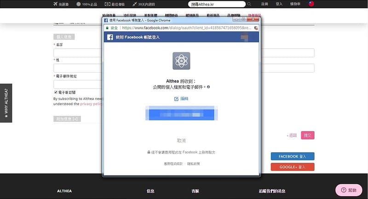
Task: Click the secure lock icon in the popup address bar
Action: 107,28
